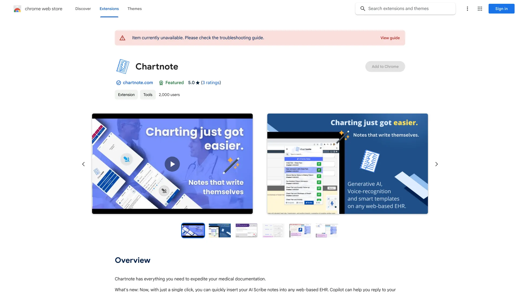Click the verified publisher shield icon
This screenshot has width=520, height=292.
tap(118, 83)
